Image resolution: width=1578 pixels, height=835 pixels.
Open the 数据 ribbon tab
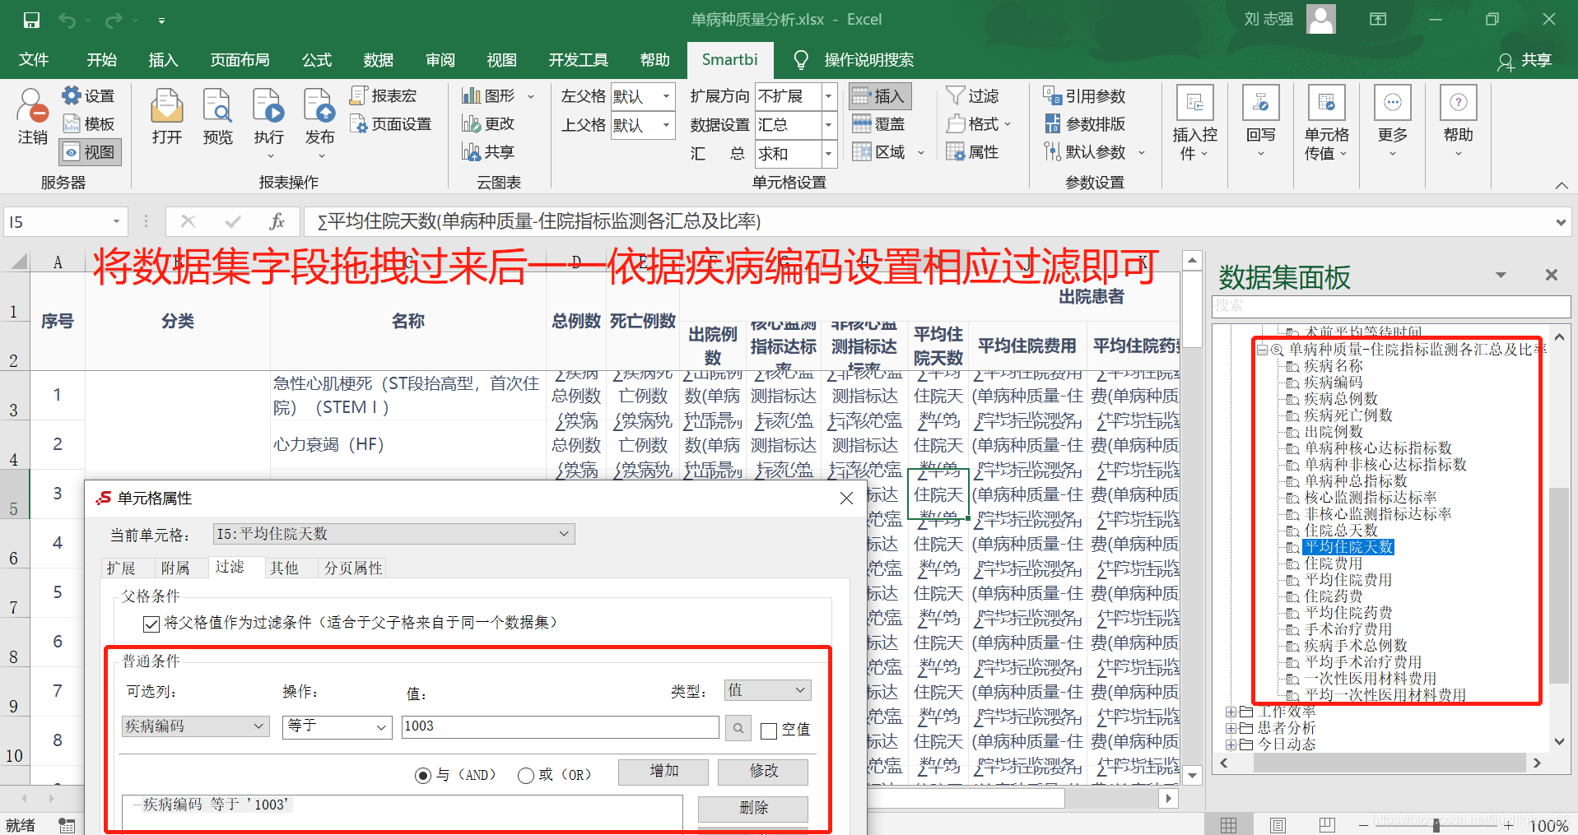pos(379,60)
